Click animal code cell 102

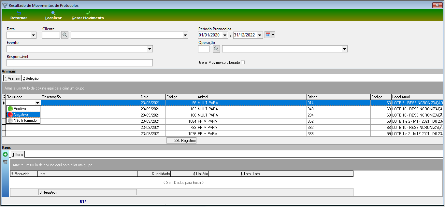(181, 109)
